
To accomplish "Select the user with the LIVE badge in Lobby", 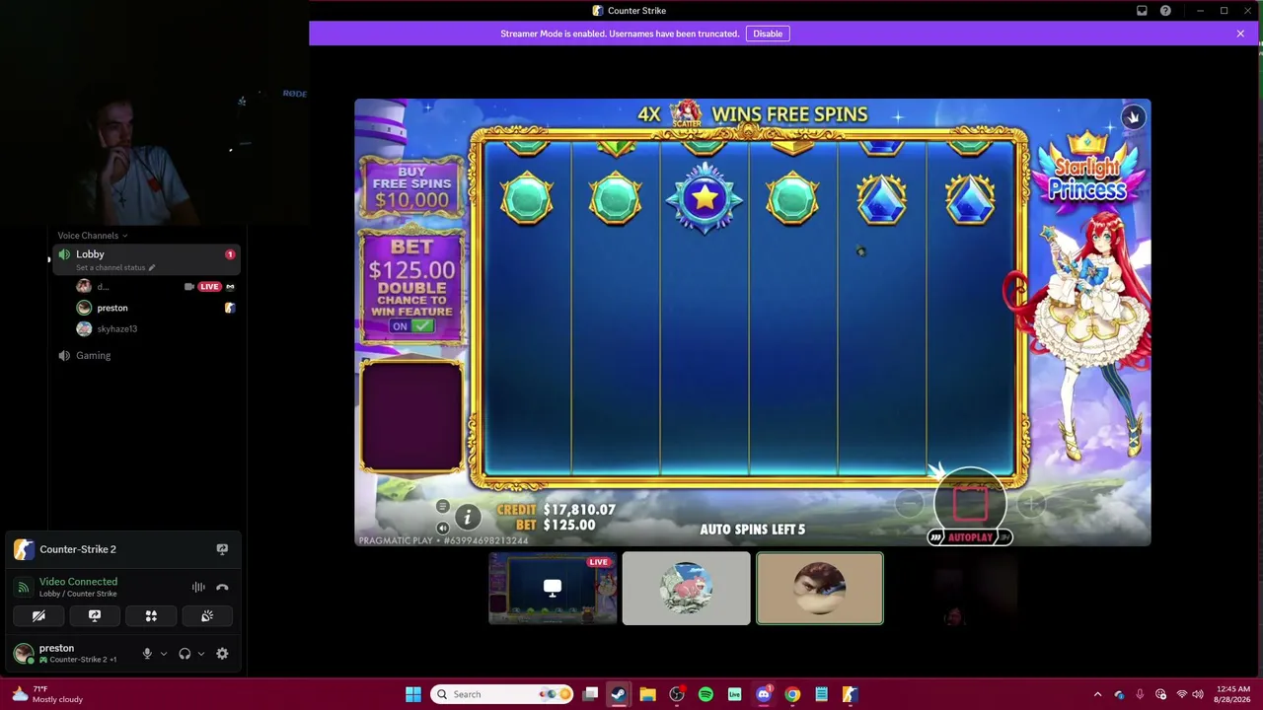I will pos(156,287).
